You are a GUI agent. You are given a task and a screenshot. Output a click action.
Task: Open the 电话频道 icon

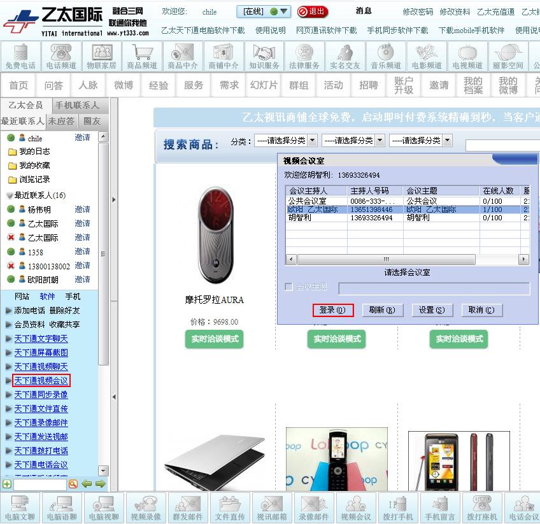click(x=61, y=56)
